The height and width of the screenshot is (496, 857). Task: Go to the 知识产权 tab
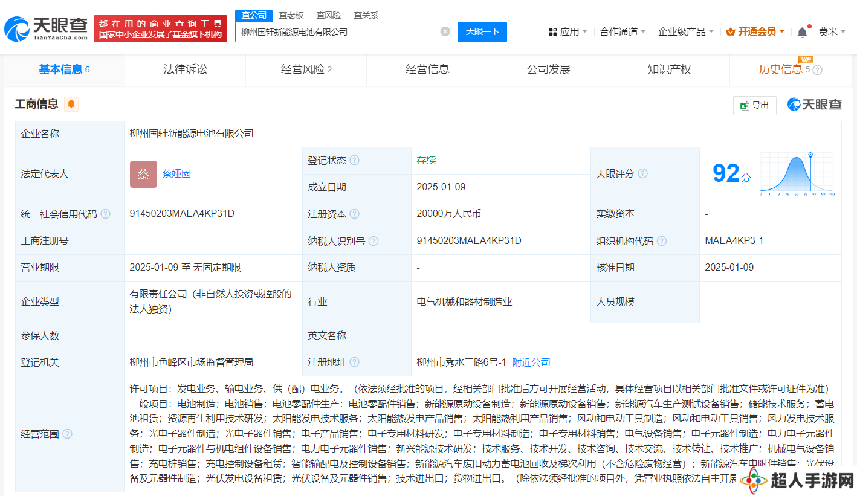pos(669,69)
